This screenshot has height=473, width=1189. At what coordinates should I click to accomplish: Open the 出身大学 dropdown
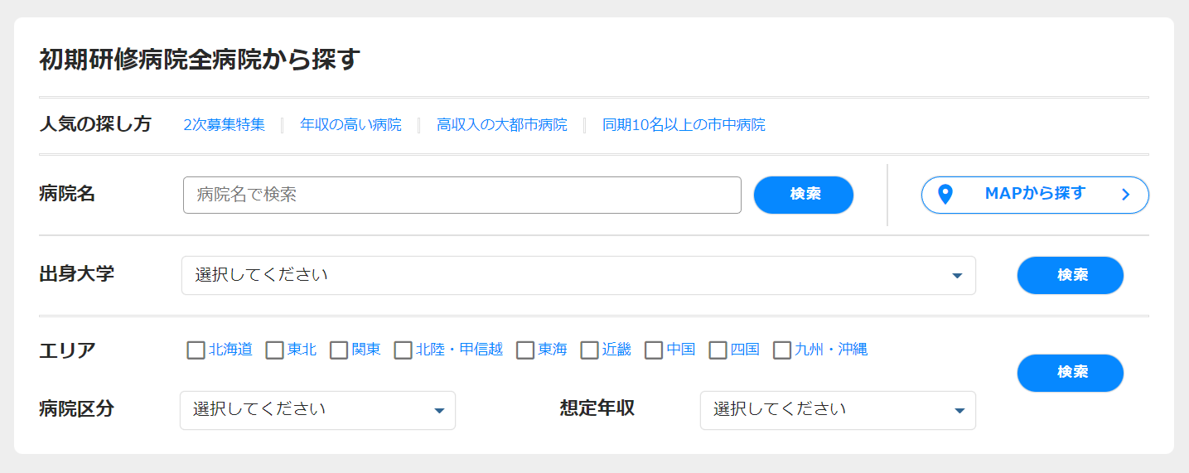tap(578, 275)
